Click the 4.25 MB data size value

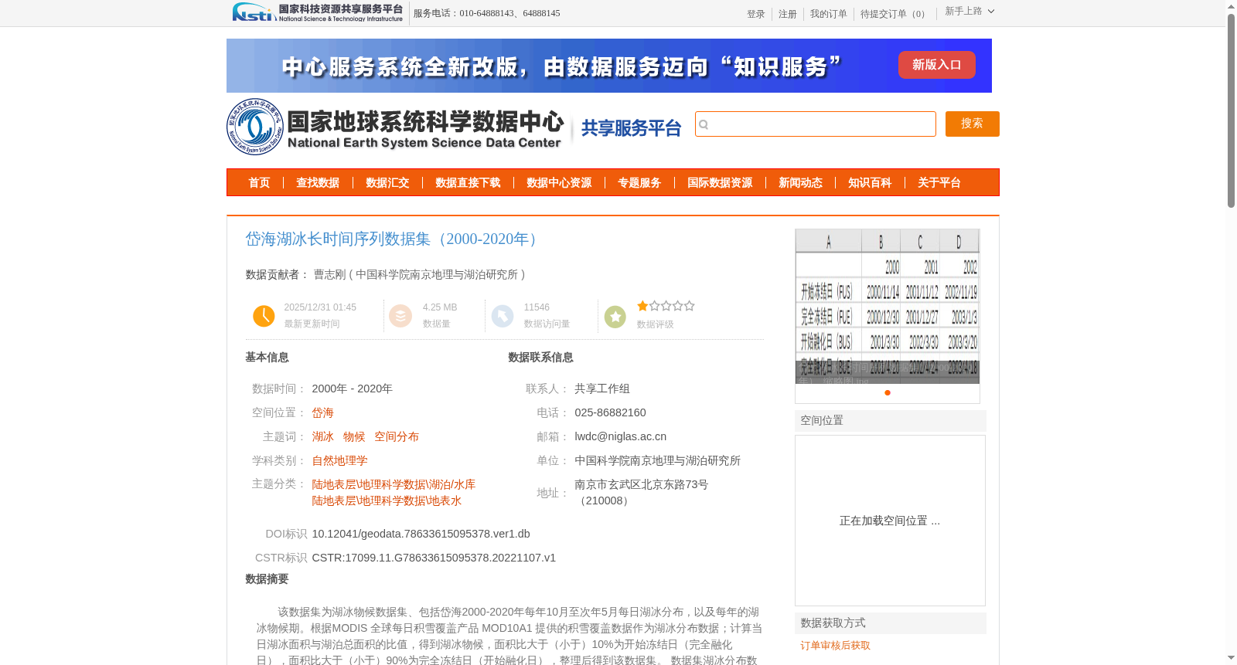pos(440,307)
